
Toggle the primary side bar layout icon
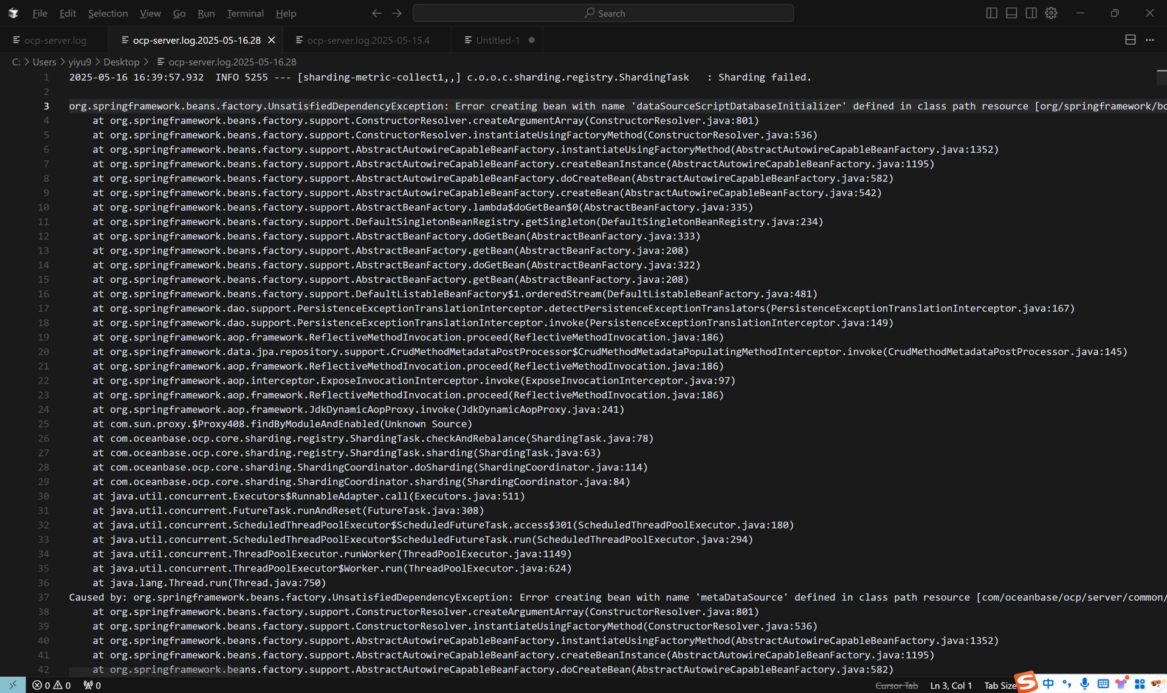pyautogui.click(x=991, y=13)
